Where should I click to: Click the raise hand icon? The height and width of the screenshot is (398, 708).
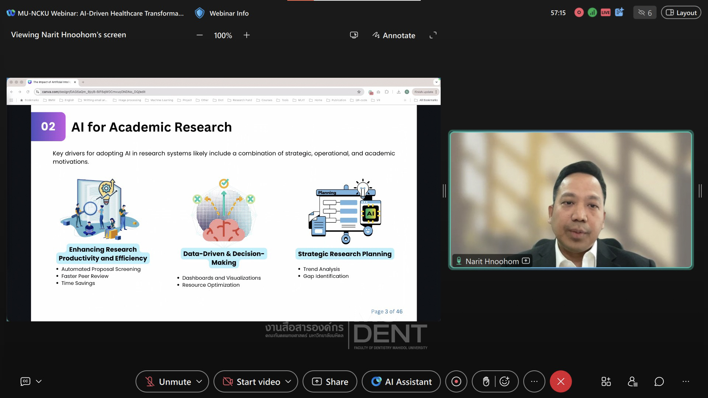486,381
